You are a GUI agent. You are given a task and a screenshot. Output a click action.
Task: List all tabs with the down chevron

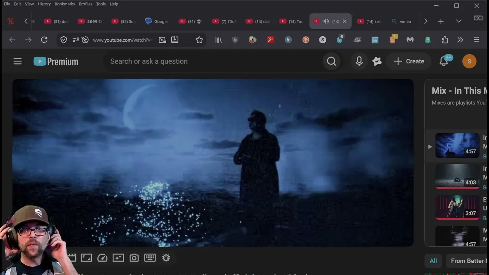[459, 21]
